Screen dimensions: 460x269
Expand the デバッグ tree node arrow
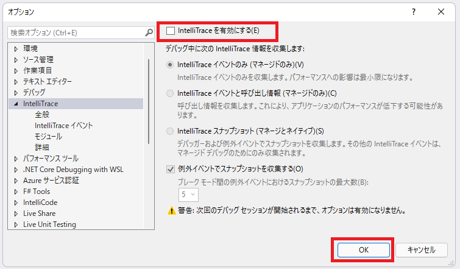[16, 93]
